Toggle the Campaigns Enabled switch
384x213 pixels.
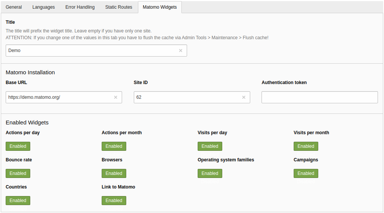coord(306,173)
